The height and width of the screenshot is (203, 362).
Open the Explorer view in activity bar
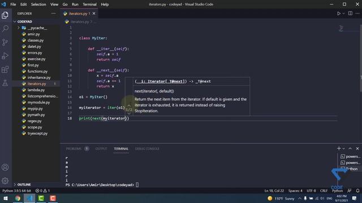click(5, 15)
